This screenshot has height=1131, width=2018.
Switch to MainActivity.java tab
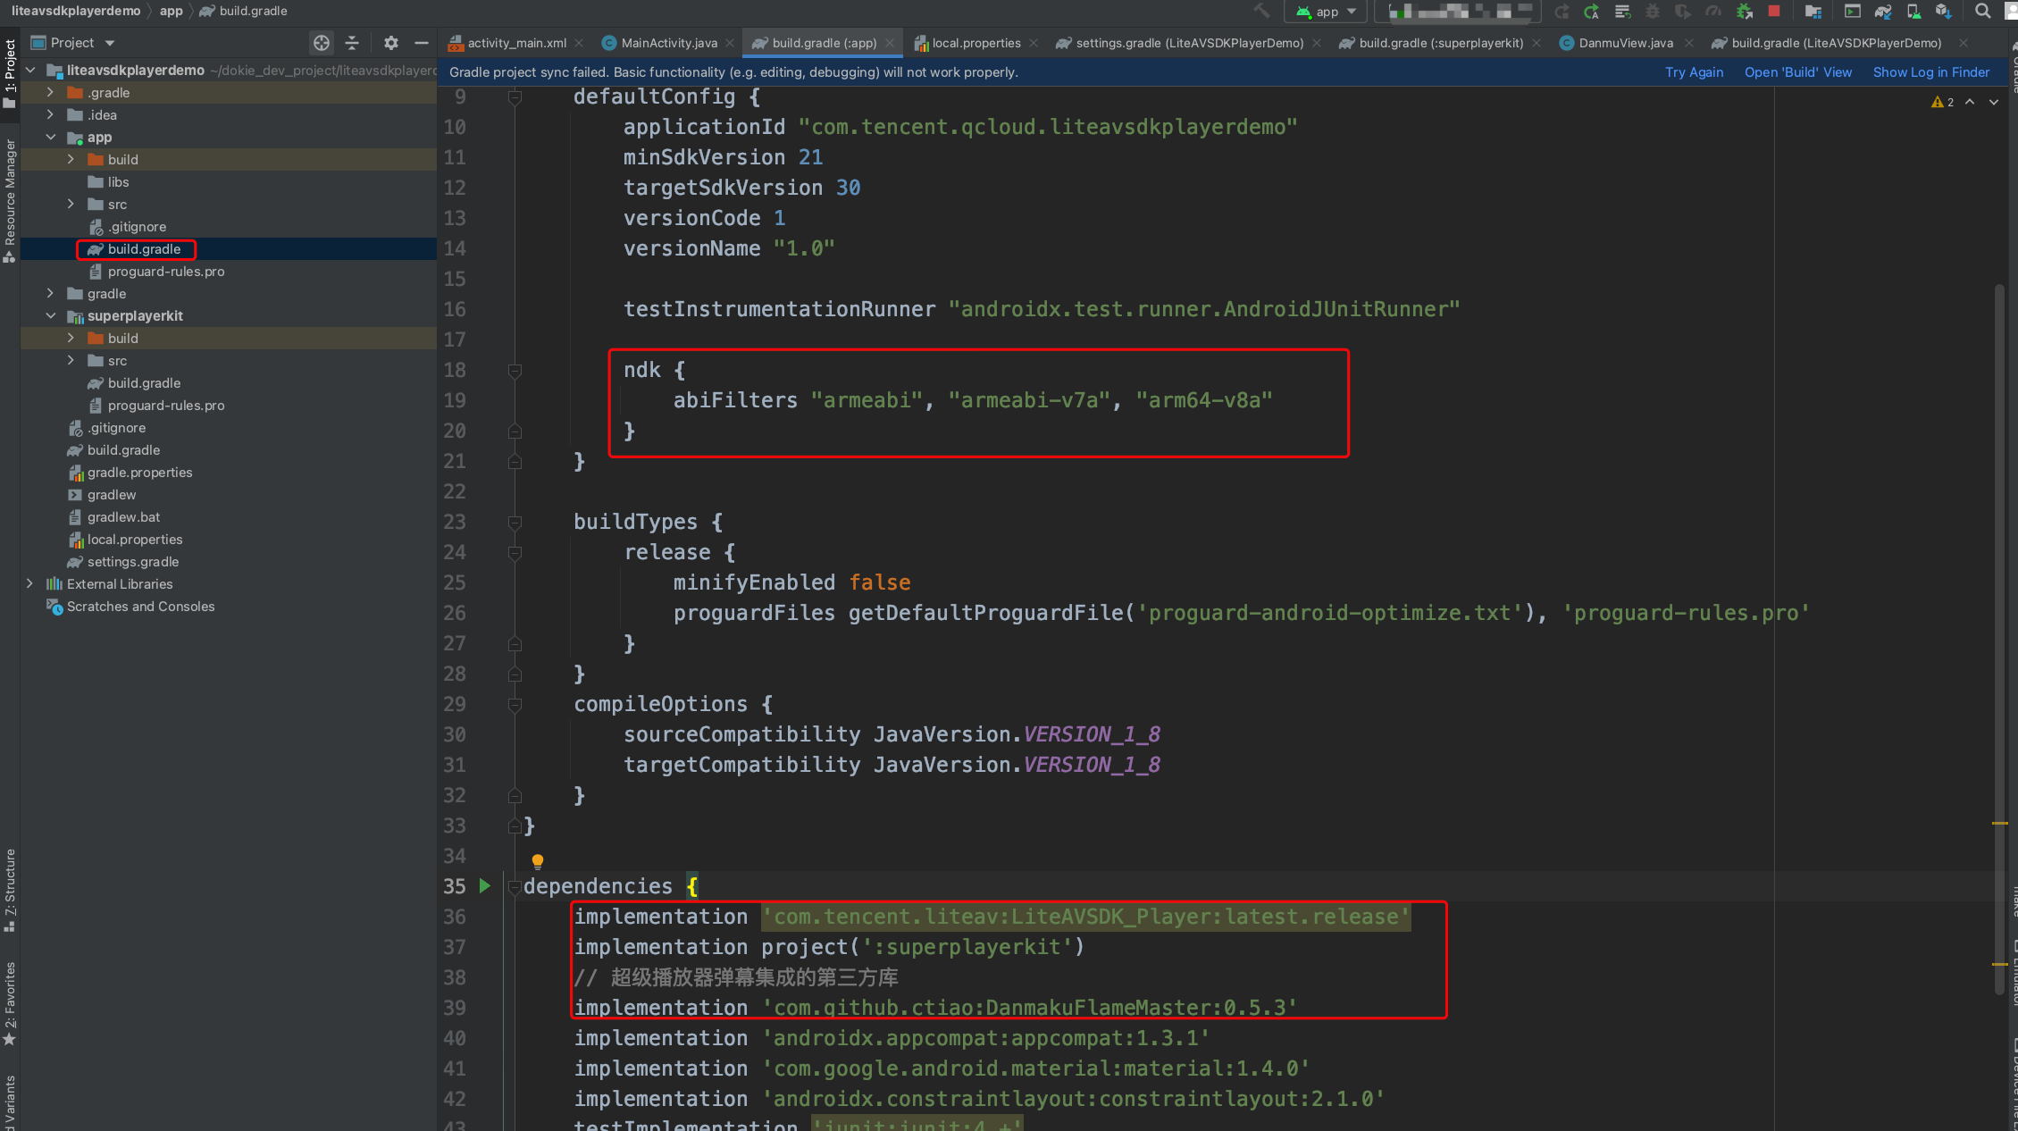(668, 43)
